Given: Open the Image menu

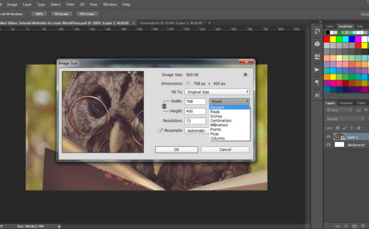Looking at the screenshot, I should (x=12, y=4).
